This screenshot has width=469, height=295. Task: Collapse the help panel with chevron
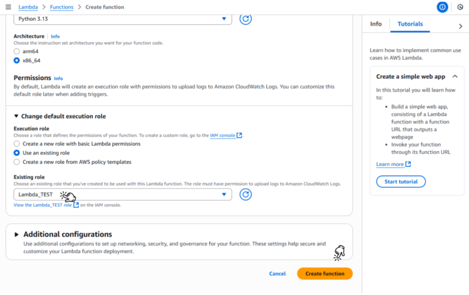460,26
